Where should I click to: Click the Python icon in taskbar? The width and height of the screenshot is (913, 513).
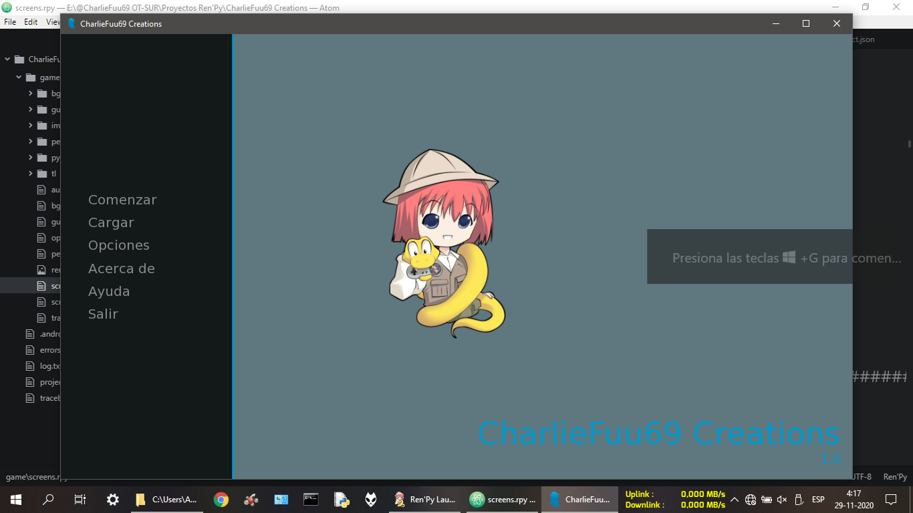click(x=342, y=499)
